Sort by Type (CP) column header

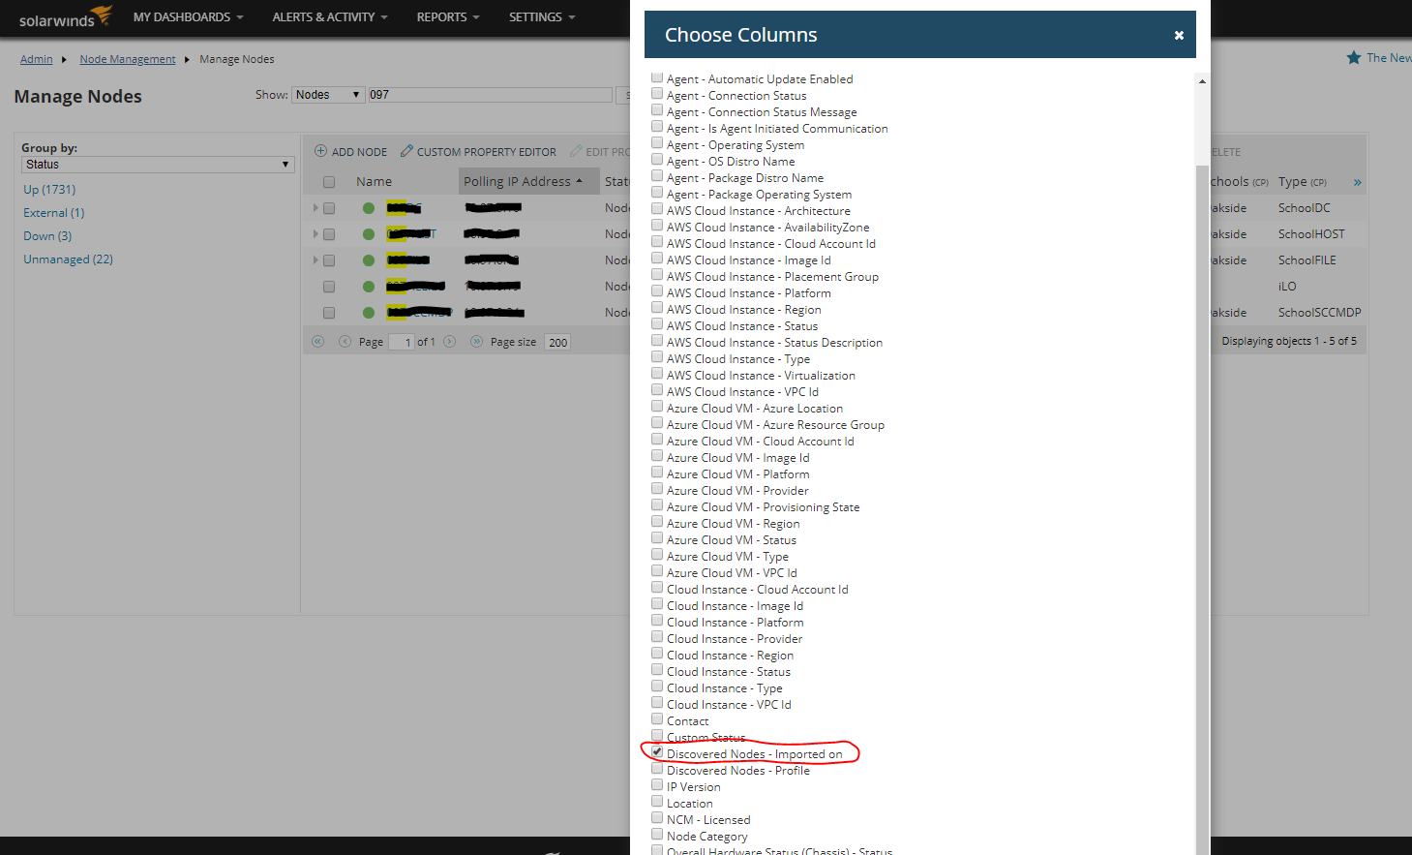tap(1302, 182)
